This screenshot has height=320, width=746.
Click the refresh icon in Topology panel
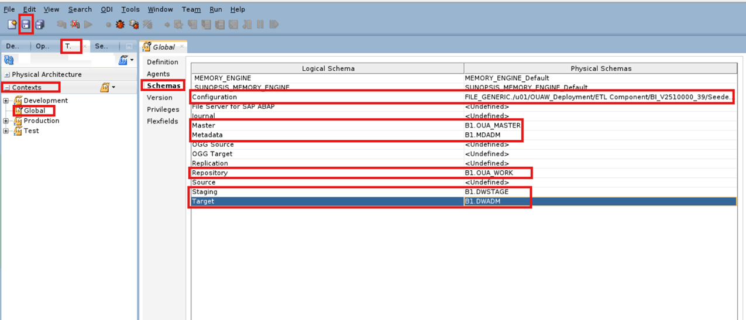[x=9, y=60]
